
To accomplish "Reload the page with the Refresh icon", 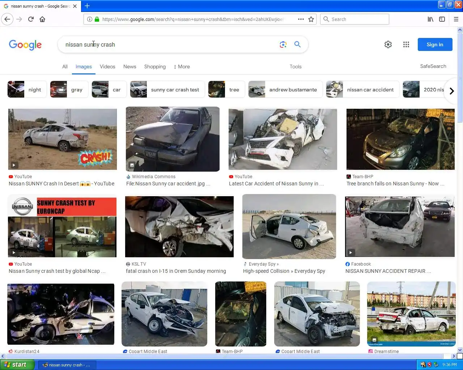I will pyautogui.click(x=31, y=19).
